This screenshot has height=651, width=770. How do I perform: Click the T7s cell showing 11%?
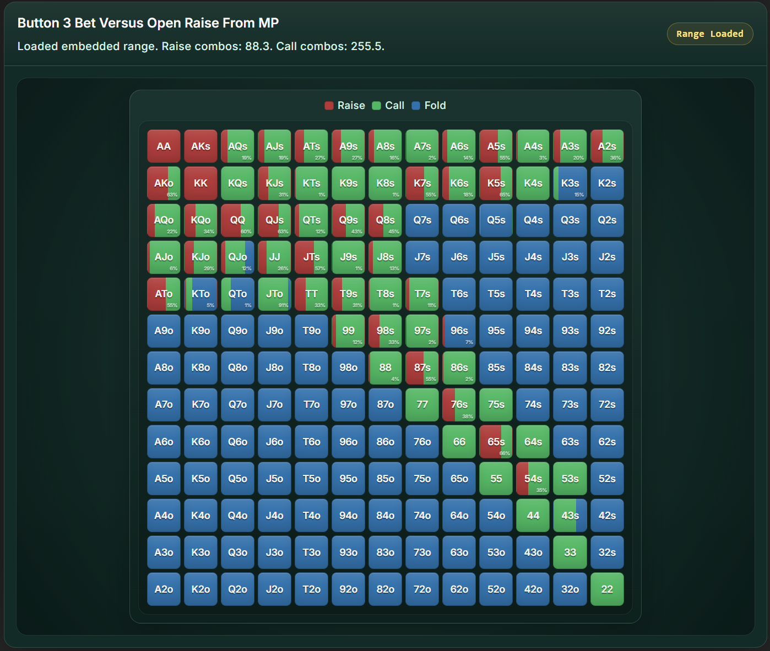coord(422,294)
